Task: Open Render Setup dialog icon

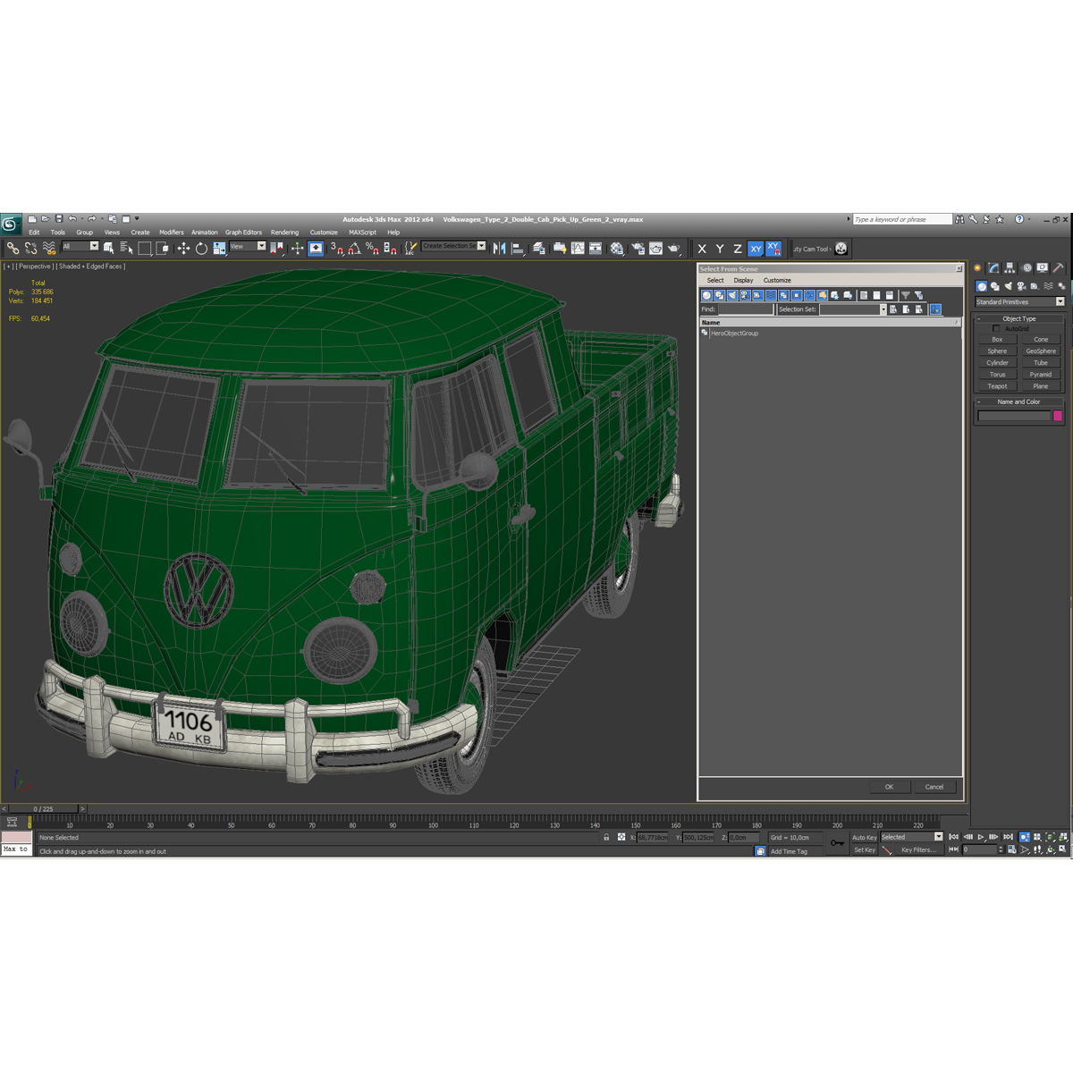Action: point(638,249)
